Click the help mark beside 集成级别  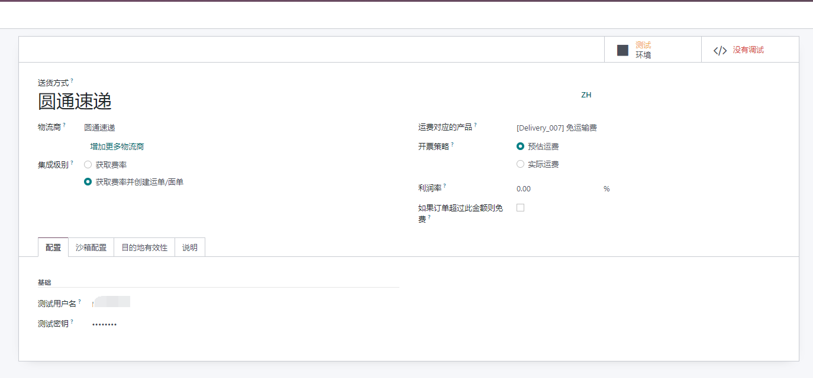[72, 162]
